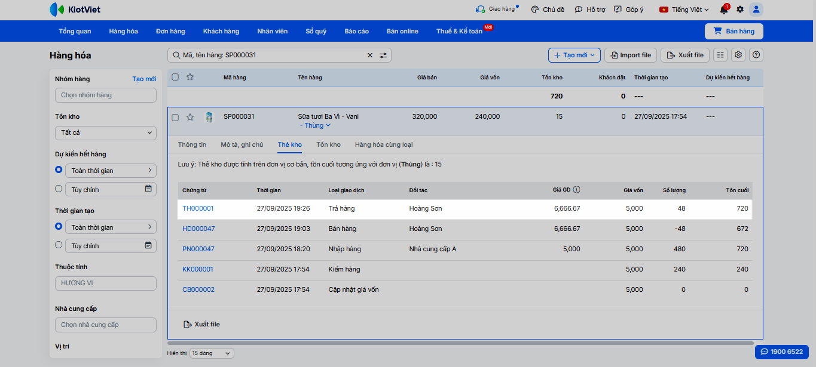
Task: Open the Tạo mới dropdown button
Action: coord(574,55)
